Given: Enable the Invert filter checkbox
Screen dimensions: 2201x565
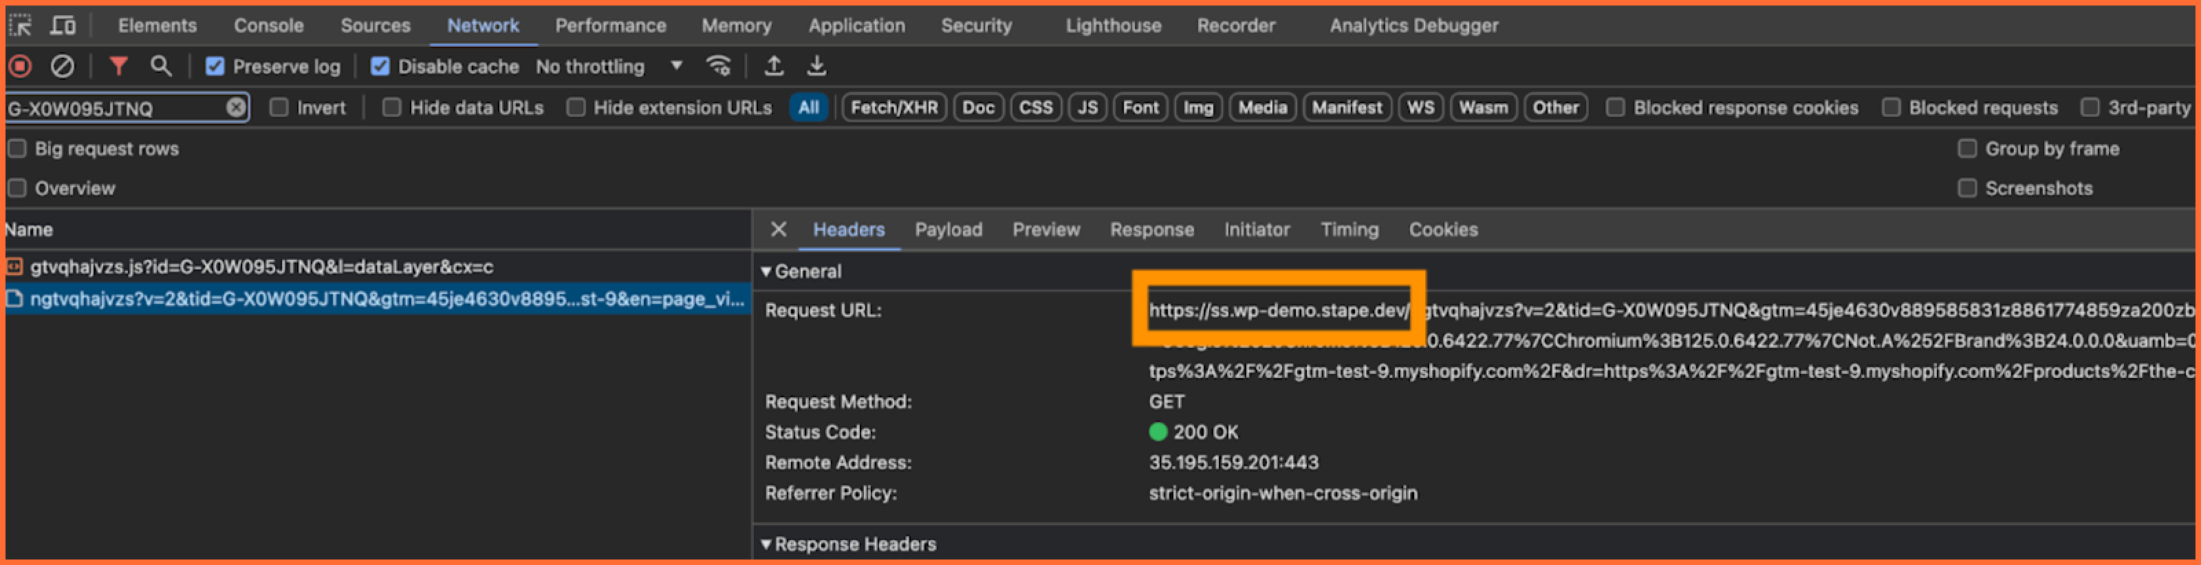Looking at the screenshot, I should pos(279,107).
